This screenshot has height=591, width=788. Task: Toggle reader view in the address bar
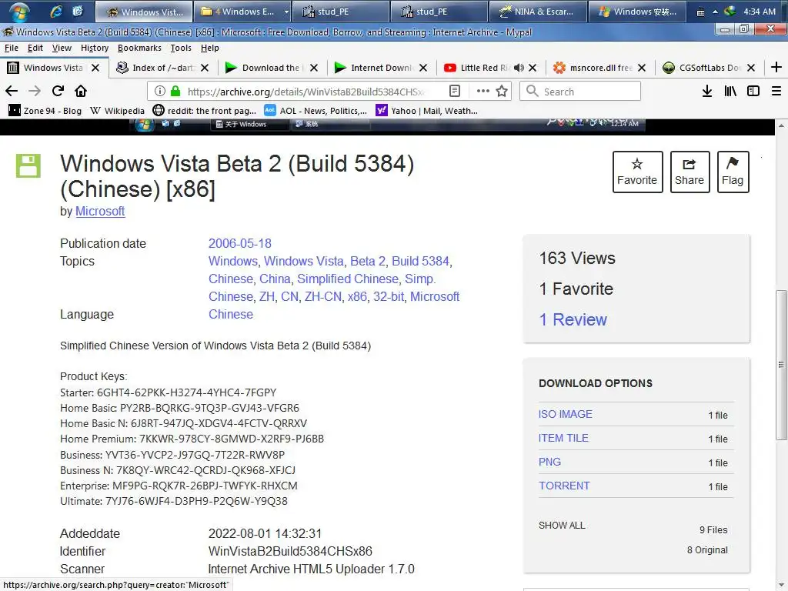coord(454,91)
